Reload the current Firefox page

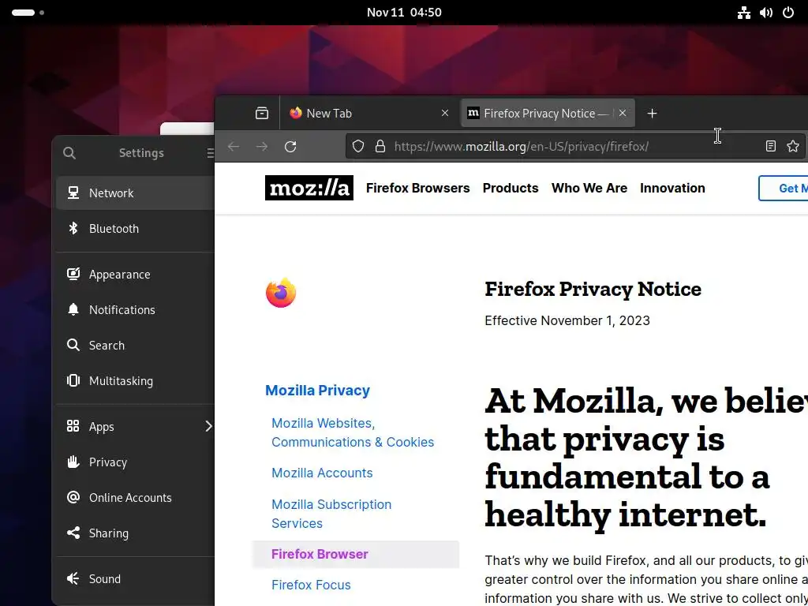[290, 146]
